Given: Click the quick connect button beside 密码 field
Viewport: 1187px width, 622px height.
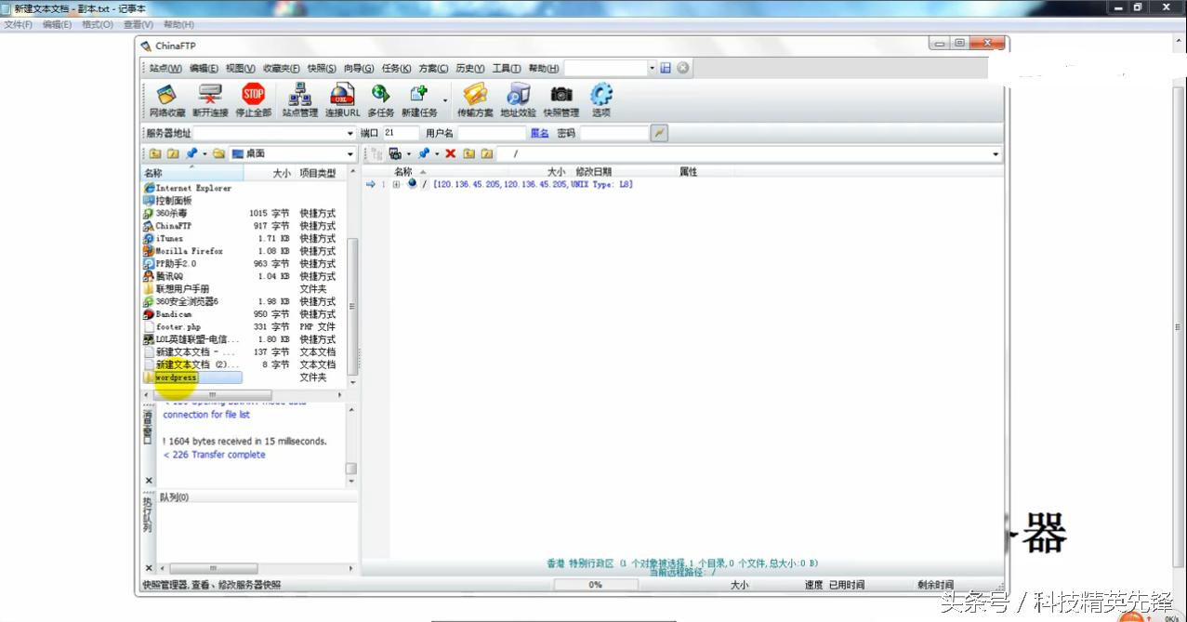Looking at the screenshot, I should [x=659, y=133].
